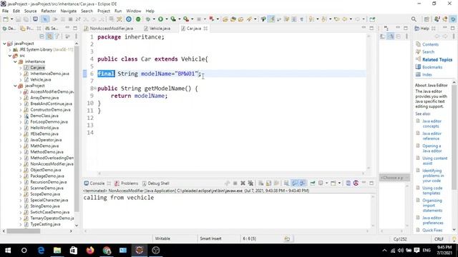Open the Navigate menu
This screenshot has width=458, height=257.
(x=69, y=11)
